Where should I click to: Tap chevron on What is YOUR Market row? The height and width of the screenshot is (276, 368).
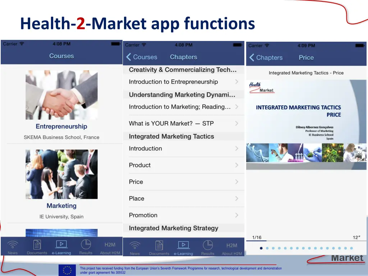[x=236, y=124]
